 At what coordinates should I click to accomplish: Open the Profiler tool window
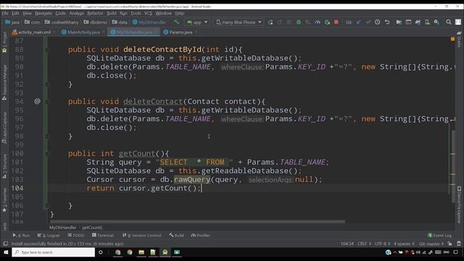(x=201, y=235)
